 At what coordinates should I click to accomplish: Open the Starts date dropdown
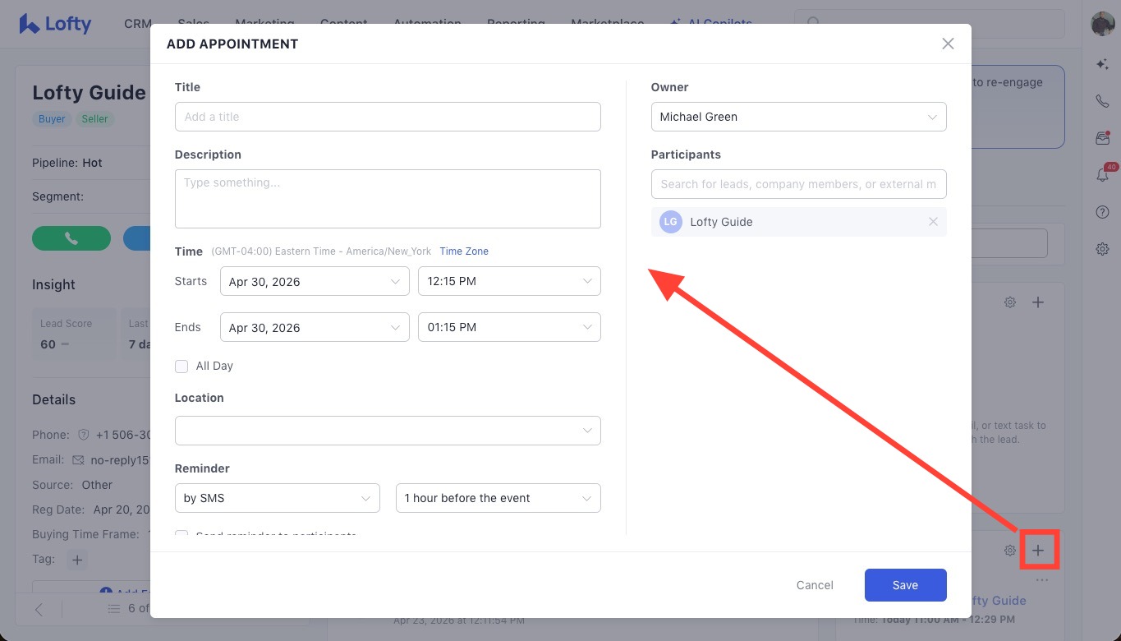point(315,281)
